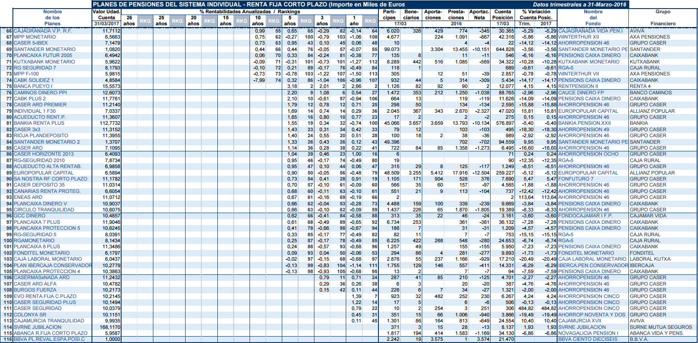Select plan CASERMASxNADA ARD
Screen dimensions: 698x343
[42, 277]
